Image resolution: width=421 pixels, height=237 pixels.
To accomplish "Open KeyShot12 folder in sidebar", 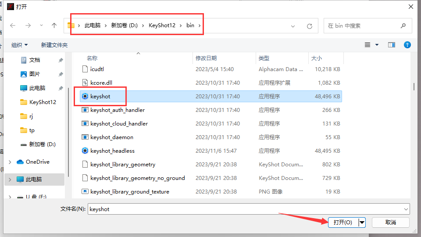I will [x=43, y=102].
